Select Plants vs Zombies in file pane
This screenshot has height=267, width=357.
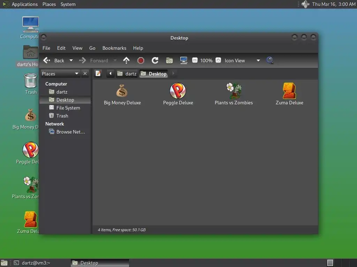234,95
